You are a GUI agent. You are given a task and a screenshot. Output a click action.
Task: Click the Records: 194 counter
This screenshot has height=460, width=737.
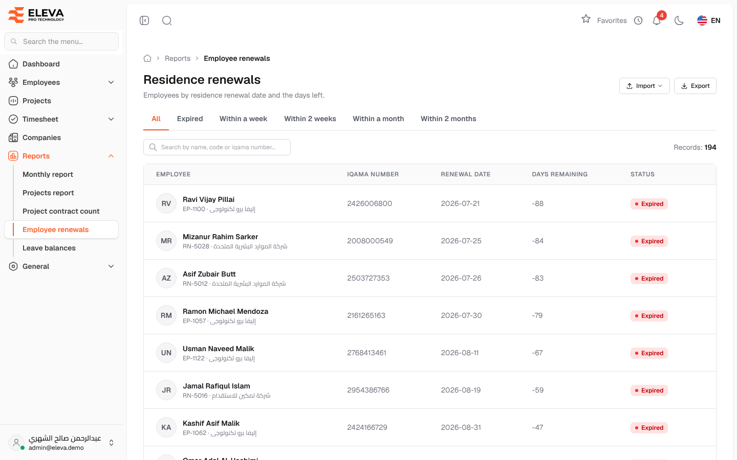pos(695,147)
